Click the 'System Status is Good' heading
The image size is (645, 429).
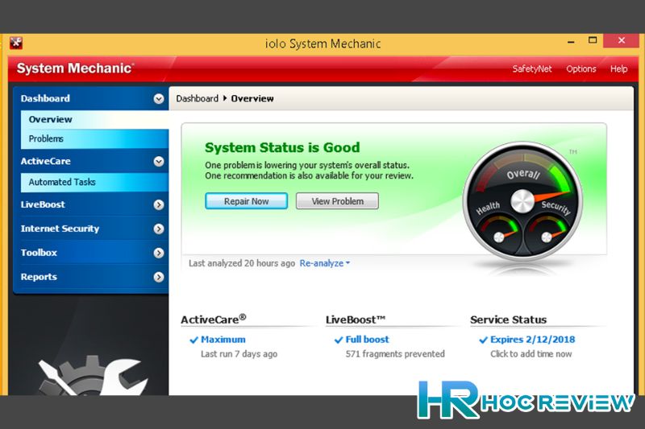[282, 147]
